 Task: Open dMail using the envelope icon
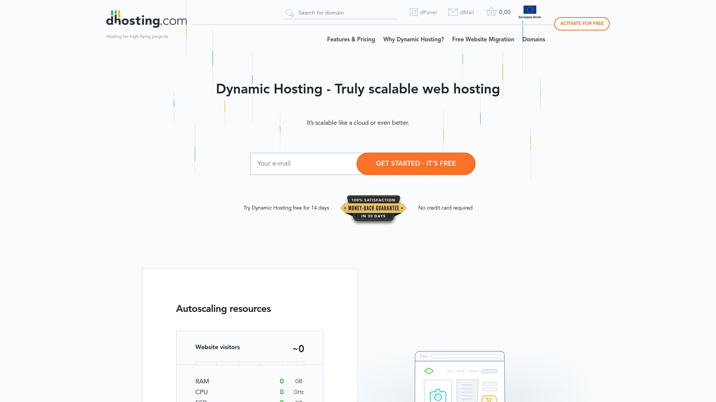click(452, 12)
